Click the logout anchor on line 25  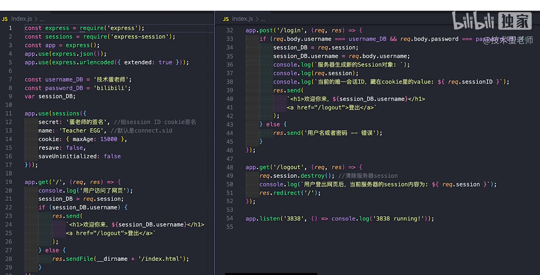110,233
